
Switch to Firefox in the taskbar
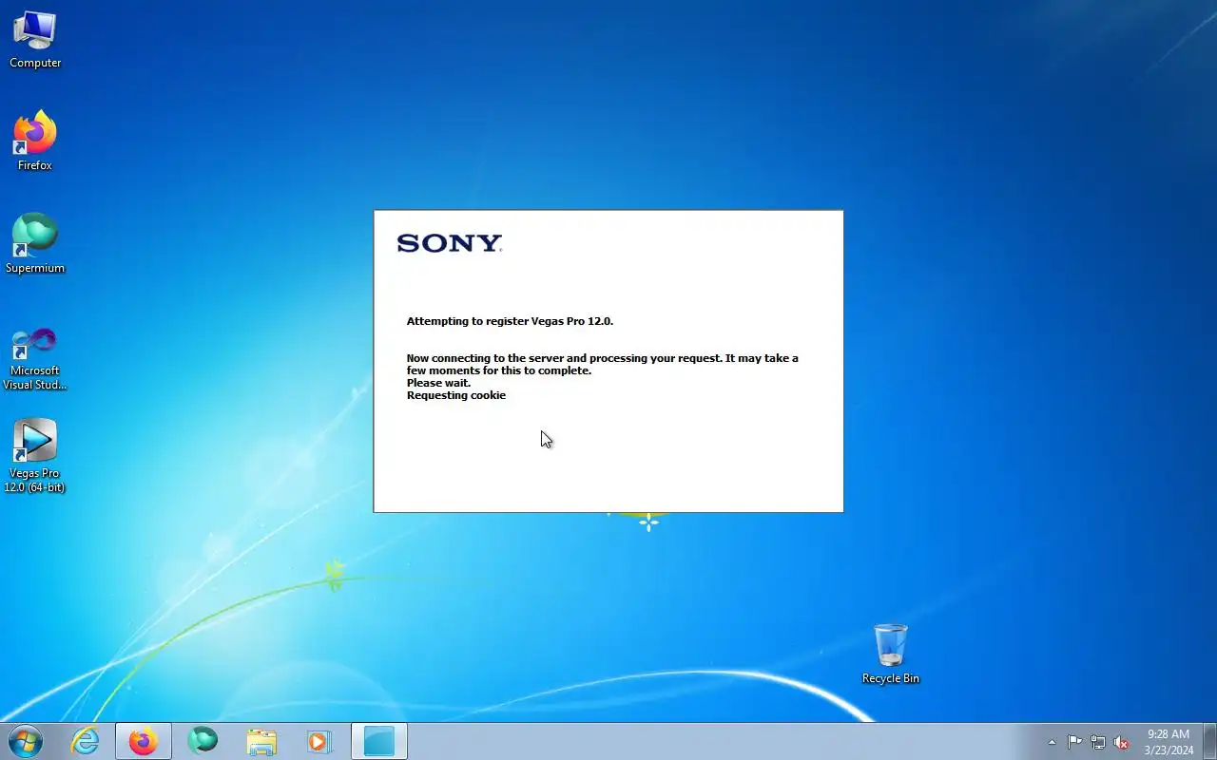pos(144,741)
